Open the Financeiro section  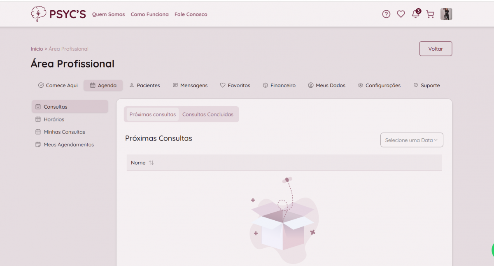[279, 86]
